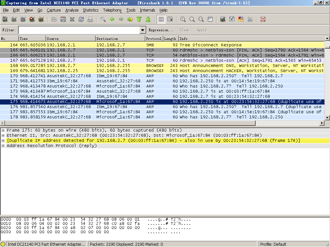The height and width of the screenshot is (247, 330).
Task: Jump to the last packet icon
Action: click(148, 19)
